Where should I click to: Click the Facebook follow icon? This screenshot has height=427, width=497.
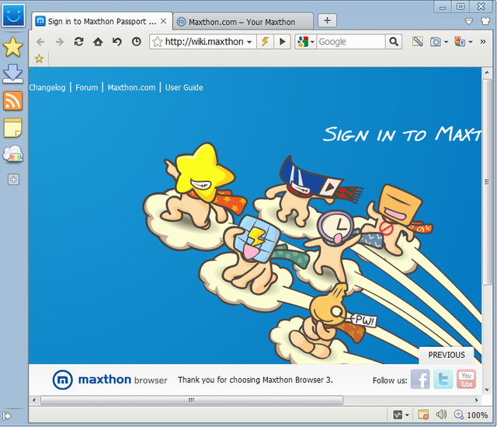click(420, 380)
